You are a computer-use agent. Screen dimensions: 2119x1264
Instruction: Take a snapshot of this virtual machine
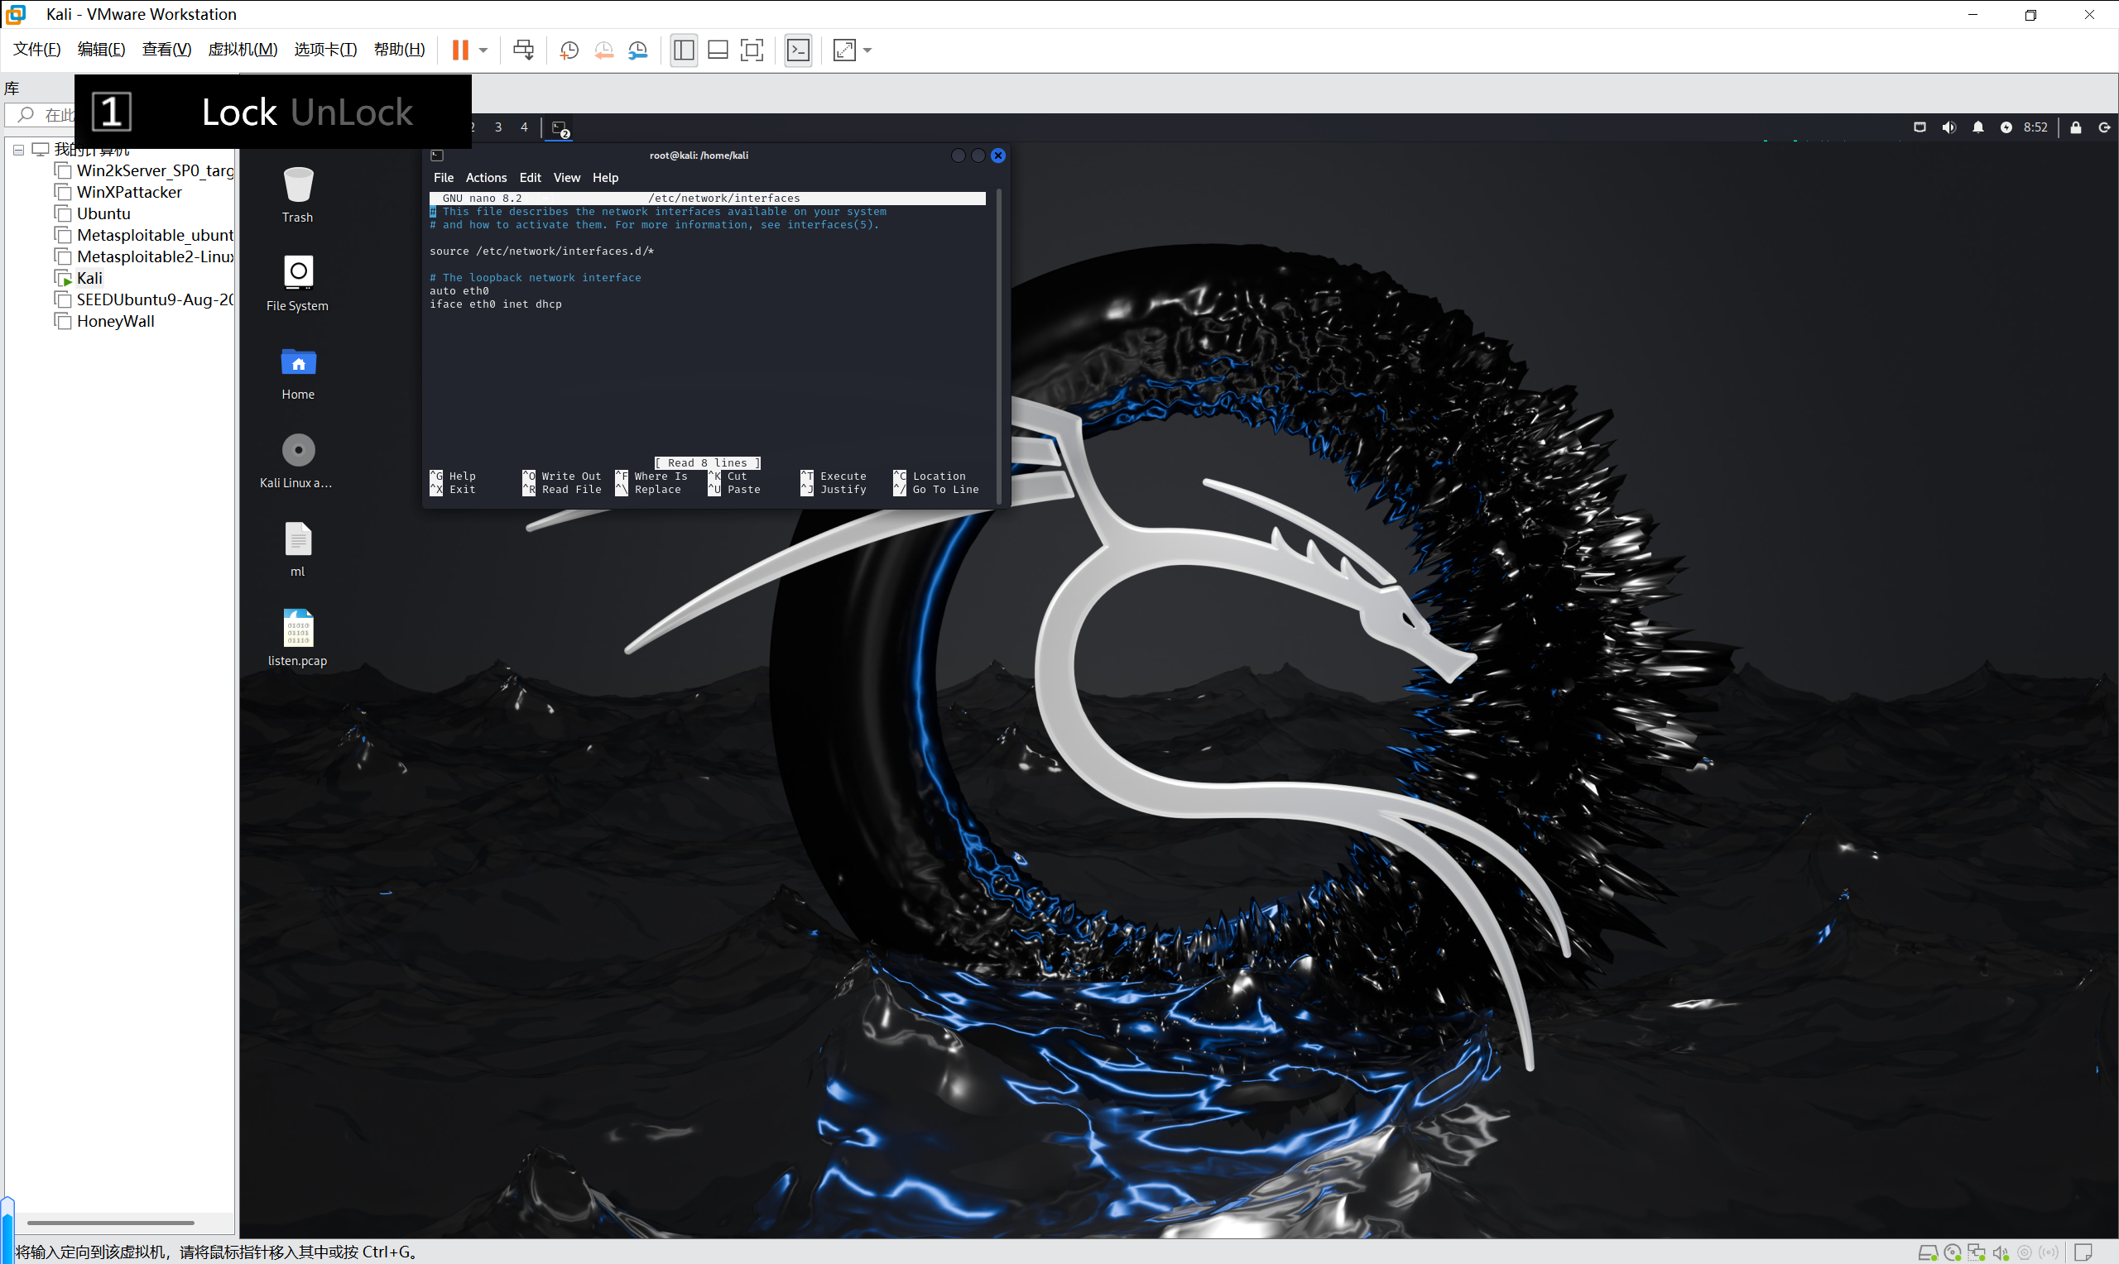click(x=569, y=50)
